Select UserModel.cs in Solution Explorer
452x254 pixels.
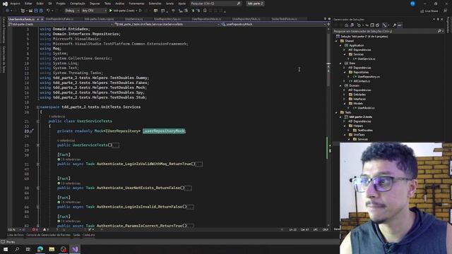coord(366,108)
